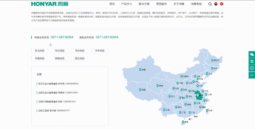Open the 产品中心 menu item
The width and height of the screenshot is (255, 129).
click(126, 4)
